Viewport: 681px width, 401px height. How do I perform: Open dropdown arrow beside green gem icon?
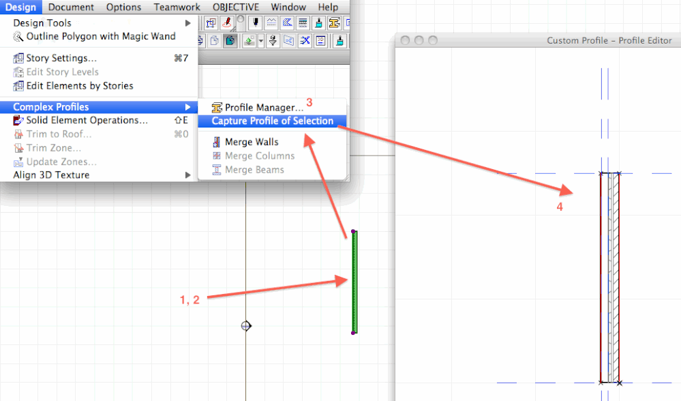261,41
